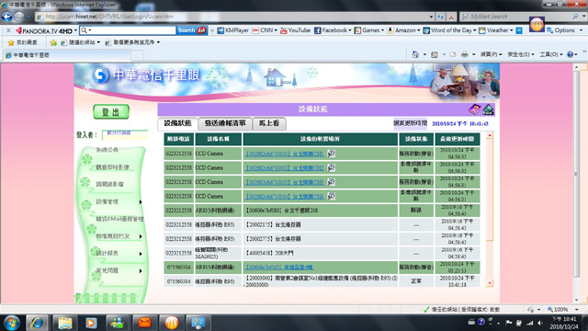Open the orange mail envelope taskbar icon
The image size is (588, 331).
tap(144, 323)
